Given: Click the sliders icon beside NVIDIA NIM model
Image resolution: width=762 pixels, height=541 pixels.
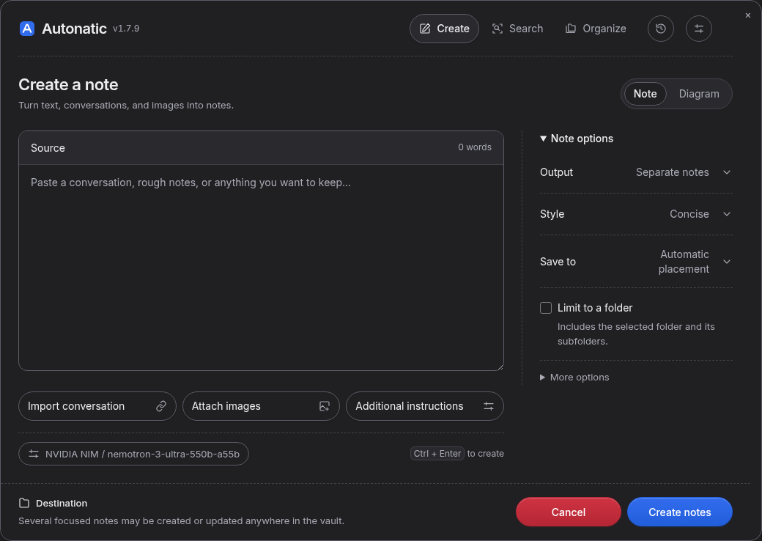Looking at the screenshot, I should pos(34,454).
